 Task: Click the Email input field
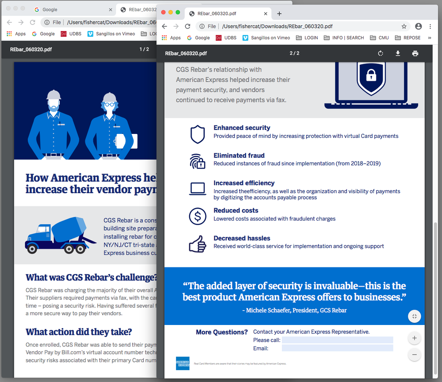point(338,348)
